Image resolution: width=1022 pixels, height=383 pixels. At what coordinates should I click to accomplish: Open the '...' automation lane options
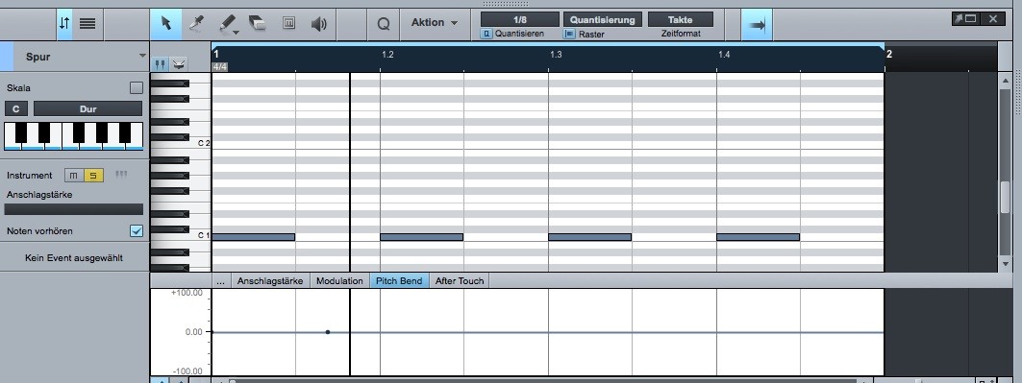pyautogui.click(x=220, y=281)
